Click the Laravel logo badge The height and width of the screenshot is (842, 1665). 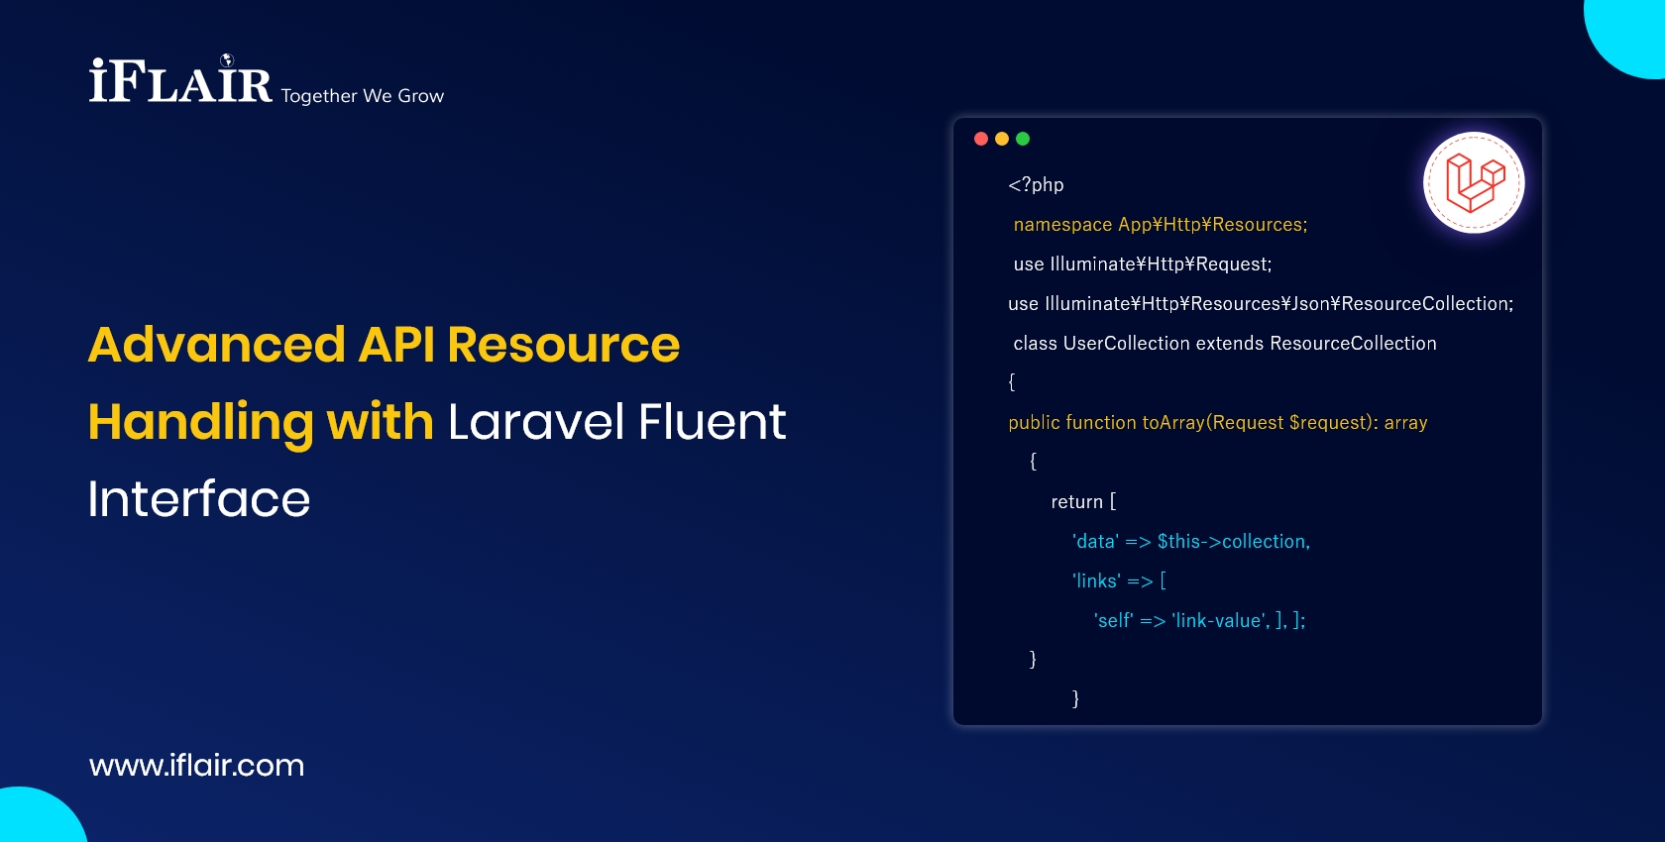(1474, 183)
